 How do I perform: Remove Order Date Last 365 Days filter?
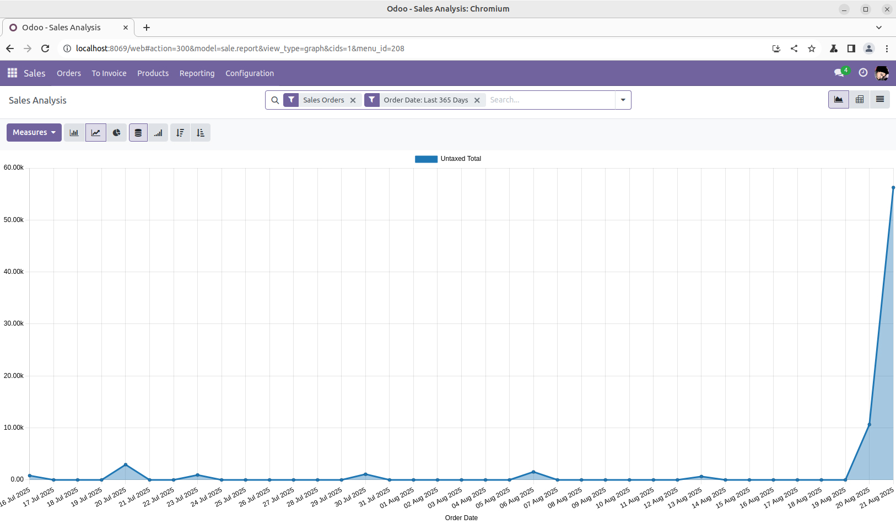pyautogui.click(x=477, y=100)
